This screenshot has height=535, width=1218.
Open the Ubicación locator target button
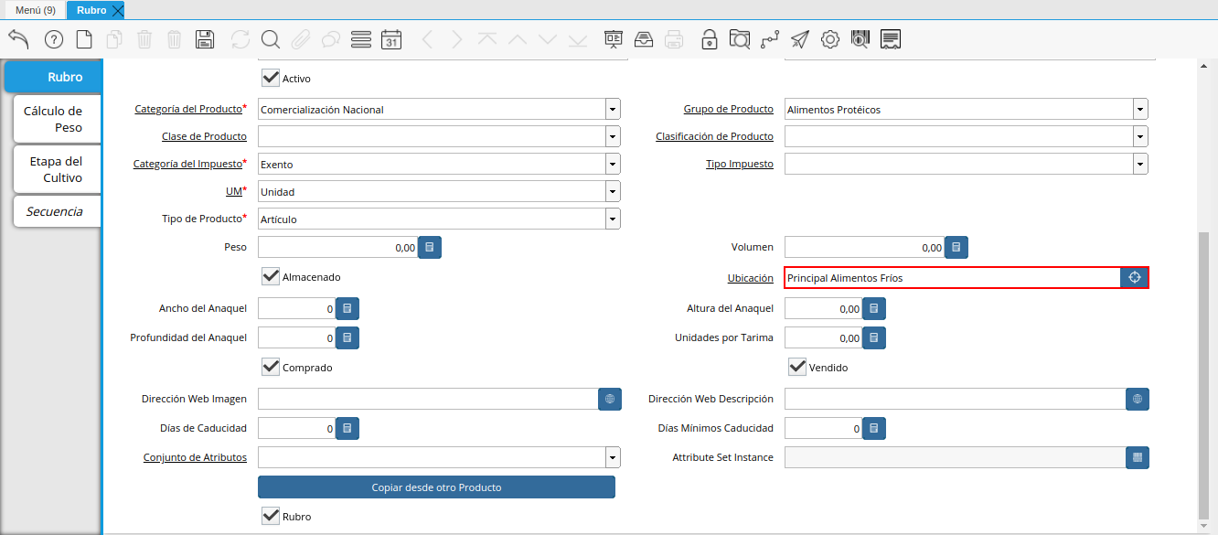point(1134,278)
